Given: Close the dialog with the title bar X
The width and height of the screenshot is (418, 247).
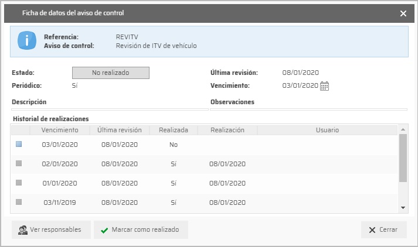Looking at the screenshot, I should [x=403, y=13].
